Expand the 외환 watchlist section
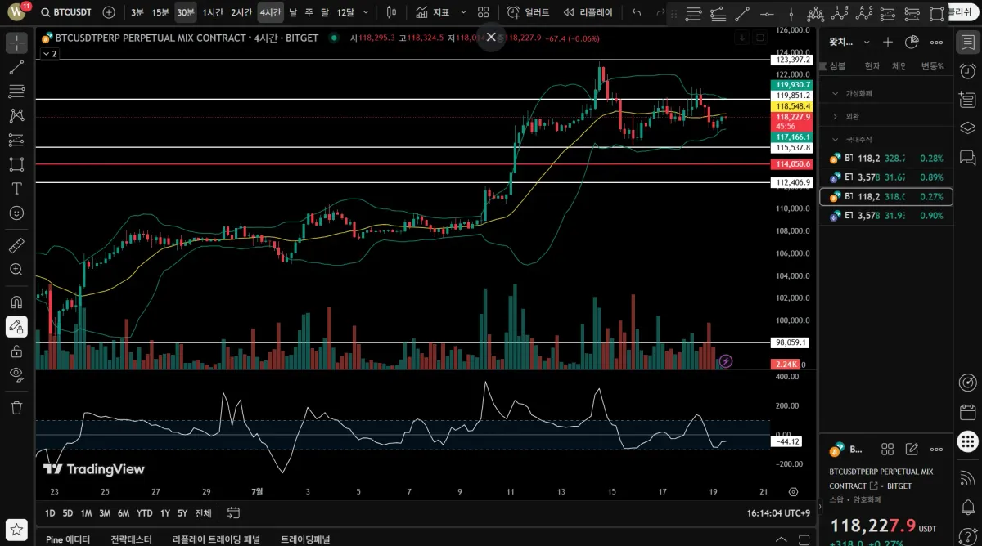 tap(835, 116)
